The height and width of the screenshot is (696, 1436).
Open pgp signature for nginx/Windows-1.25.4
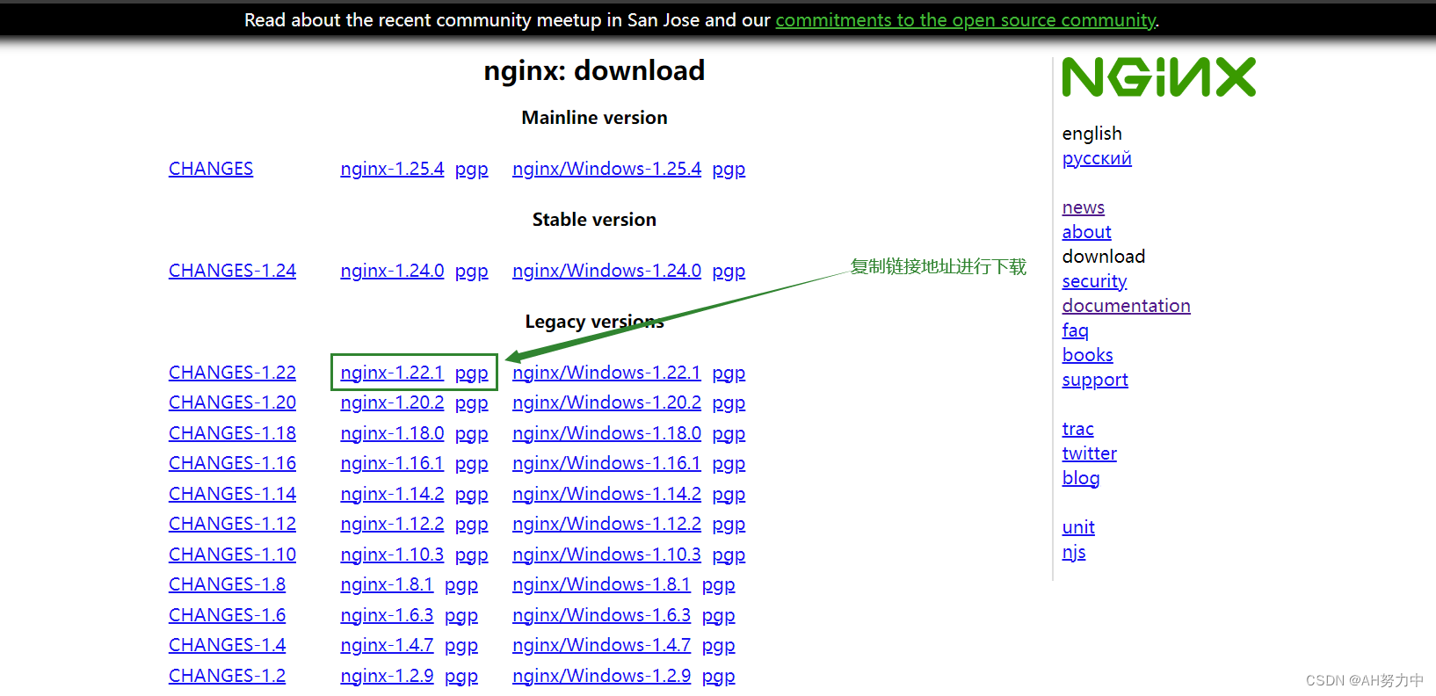coord(729,169)
